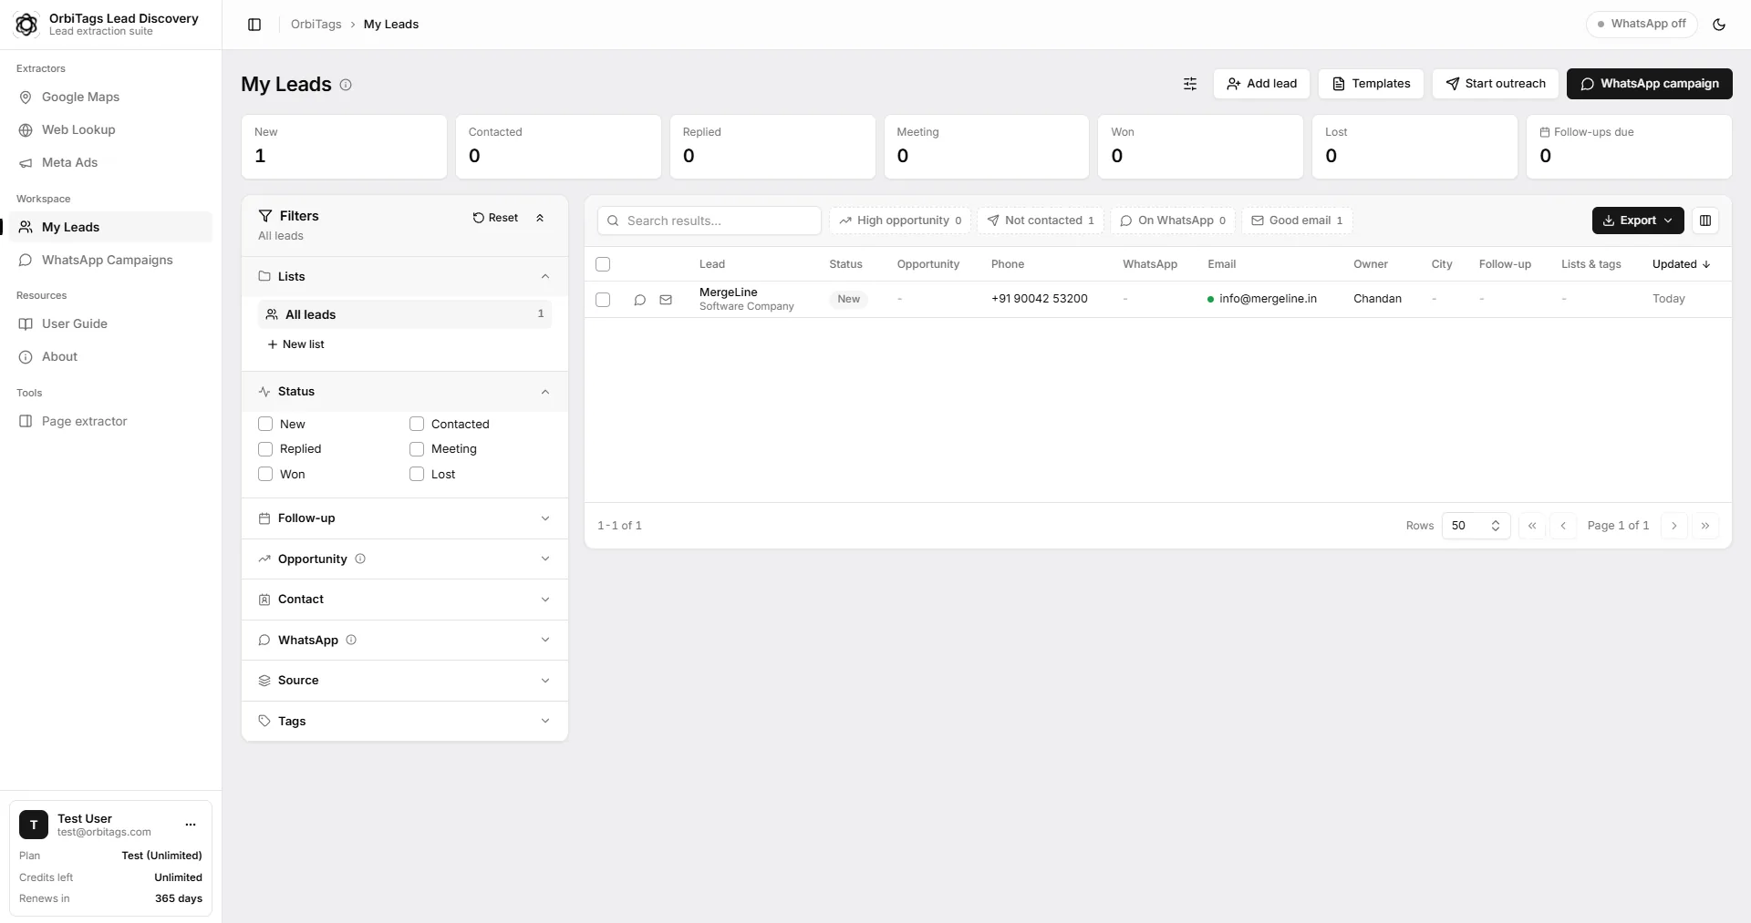Toggle the sidebar panel icon
This screenshot has height=923, width=1751.
click(x=254, y=25)
